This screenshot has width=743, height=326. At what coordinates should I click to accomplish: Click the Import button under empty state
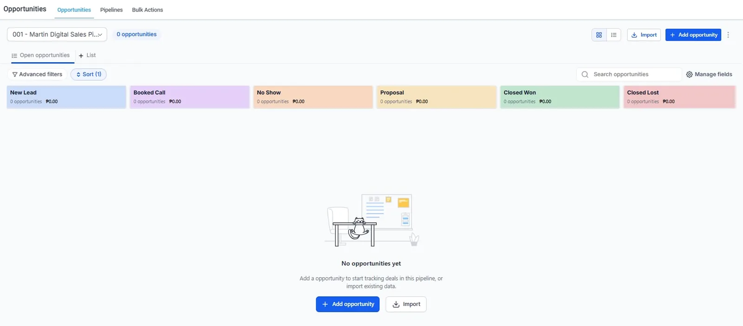coord(406,304)
